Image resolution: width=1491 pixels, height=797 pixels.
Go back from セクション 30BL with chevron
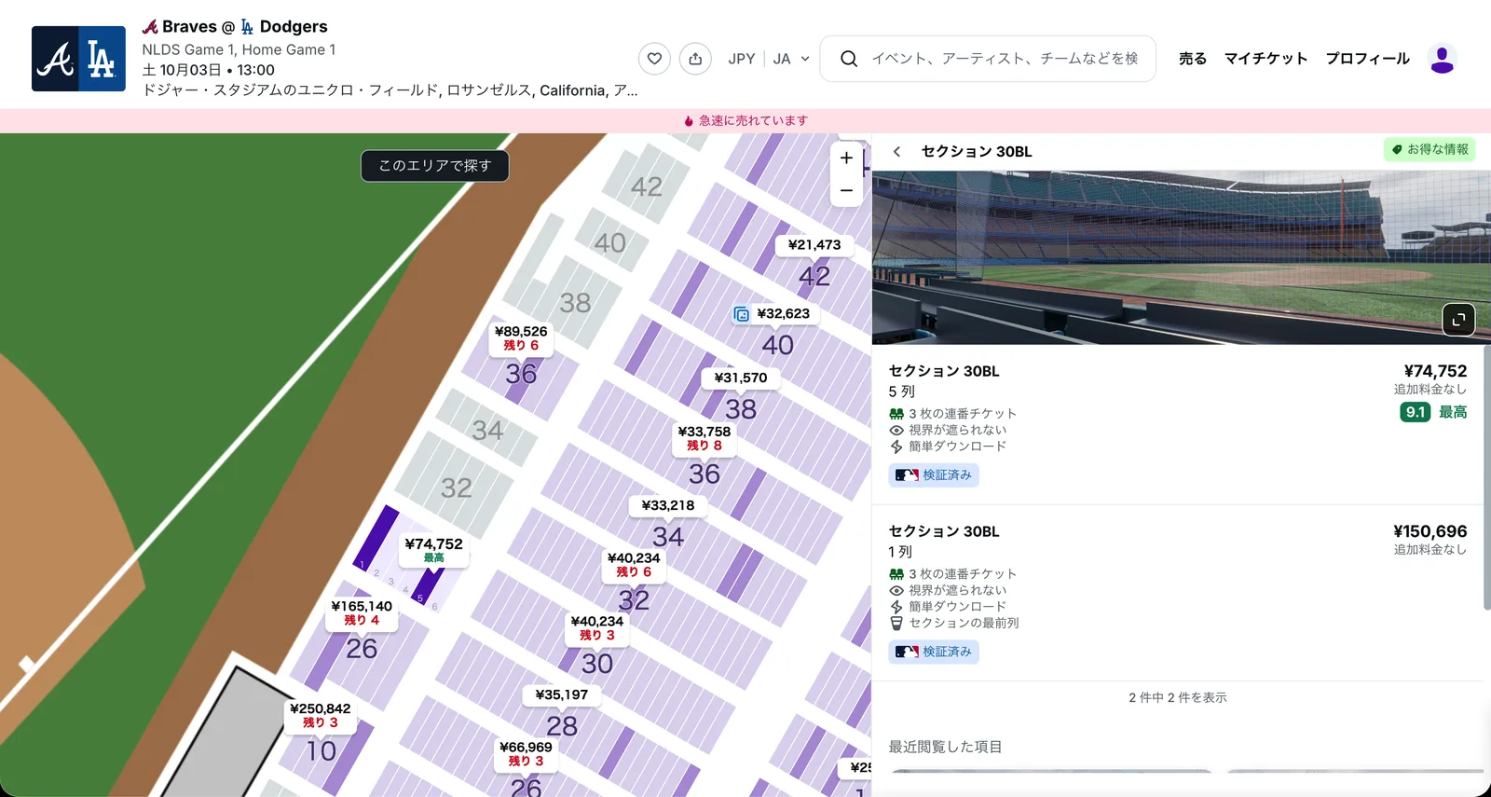pyautogui.click(x=896, y=151)
